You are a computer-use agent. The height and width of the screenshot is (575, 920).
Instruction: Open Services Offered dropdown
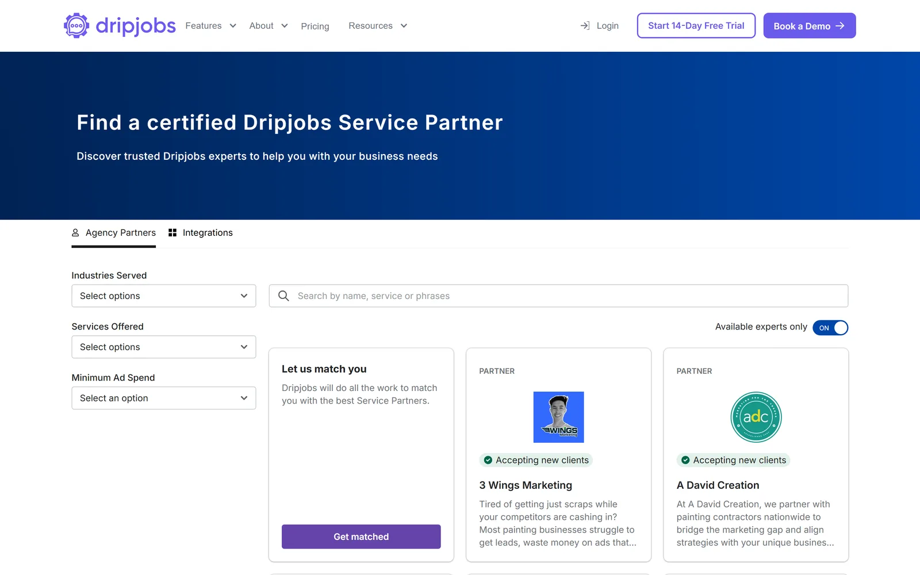pyautogui.click(x=164, y=347)
